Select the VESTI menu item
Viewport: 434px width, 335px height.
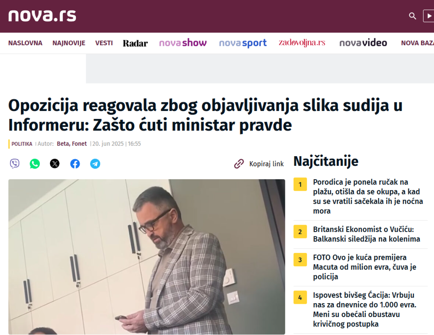[x=104, y=43]
